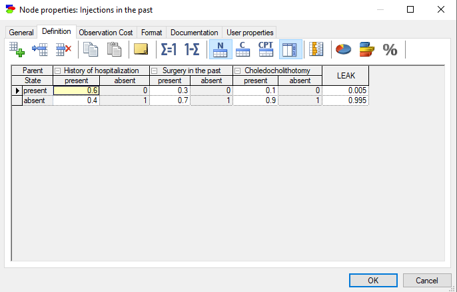Viewport: 457px width, 292px height.
Task: Click 'present' state under Surgery in the past
Action: [x=170, y=80]
